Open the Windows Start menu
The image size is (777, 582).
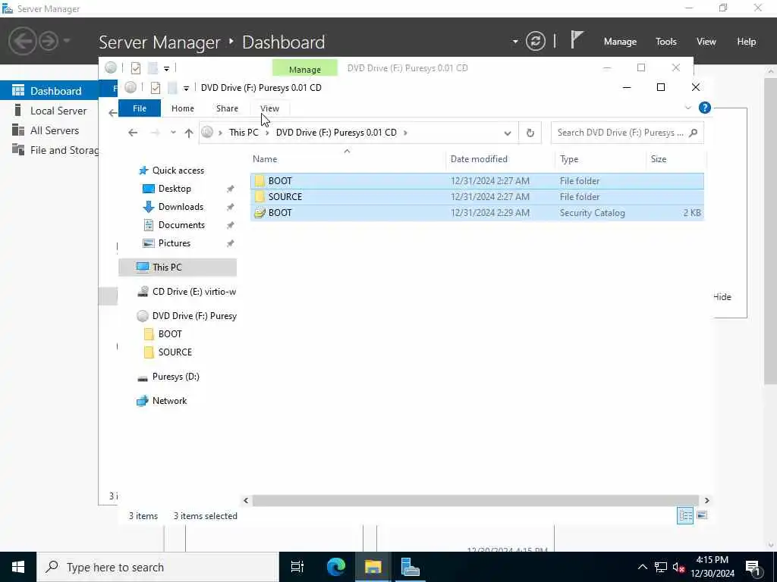18,567
